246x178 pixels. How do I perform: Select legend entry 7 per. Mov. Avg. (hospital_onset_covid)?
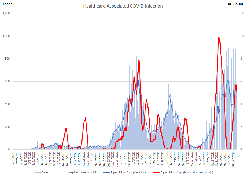tap(187, 172)
